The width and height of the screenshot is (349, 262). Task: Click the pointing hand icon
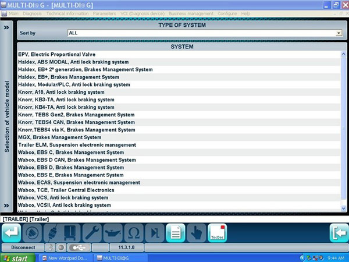tap(197, 233)
